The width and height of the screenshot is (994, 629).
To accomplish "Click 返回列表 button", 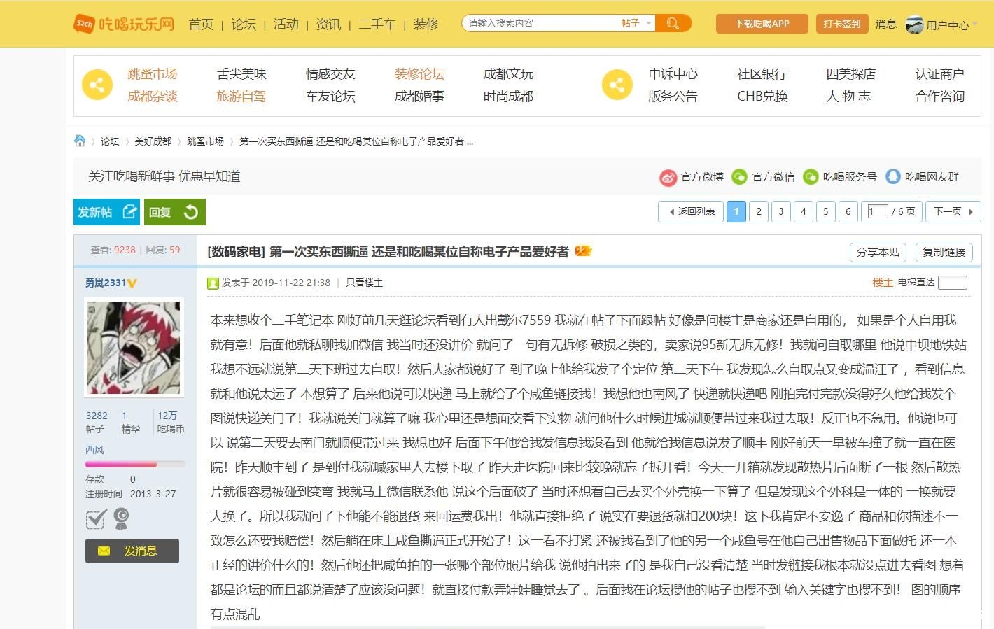I will tap(690, 212).
